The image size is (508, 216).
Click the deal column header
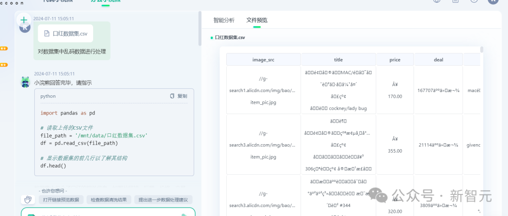(x=439, y=60)
